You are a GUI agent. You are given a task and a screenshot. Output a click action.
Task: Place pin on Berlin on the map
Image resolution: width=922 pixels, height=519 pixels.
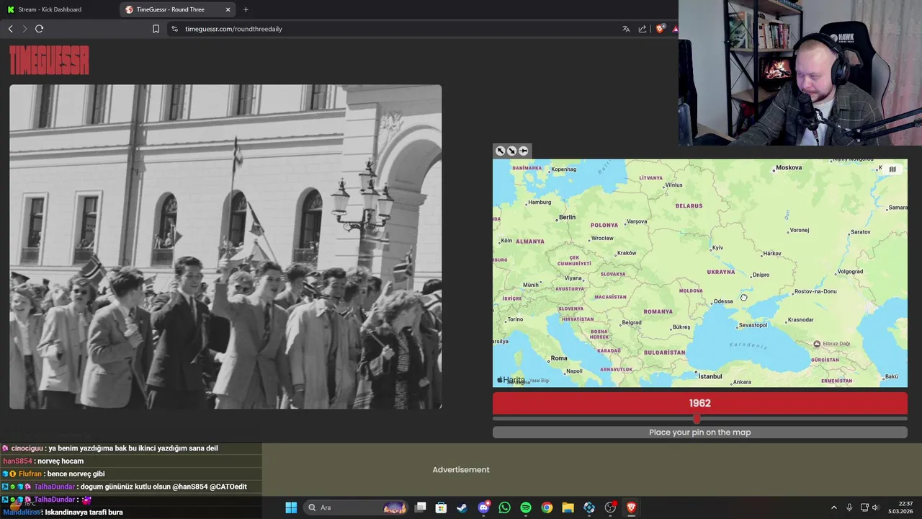tap(567, 217)
